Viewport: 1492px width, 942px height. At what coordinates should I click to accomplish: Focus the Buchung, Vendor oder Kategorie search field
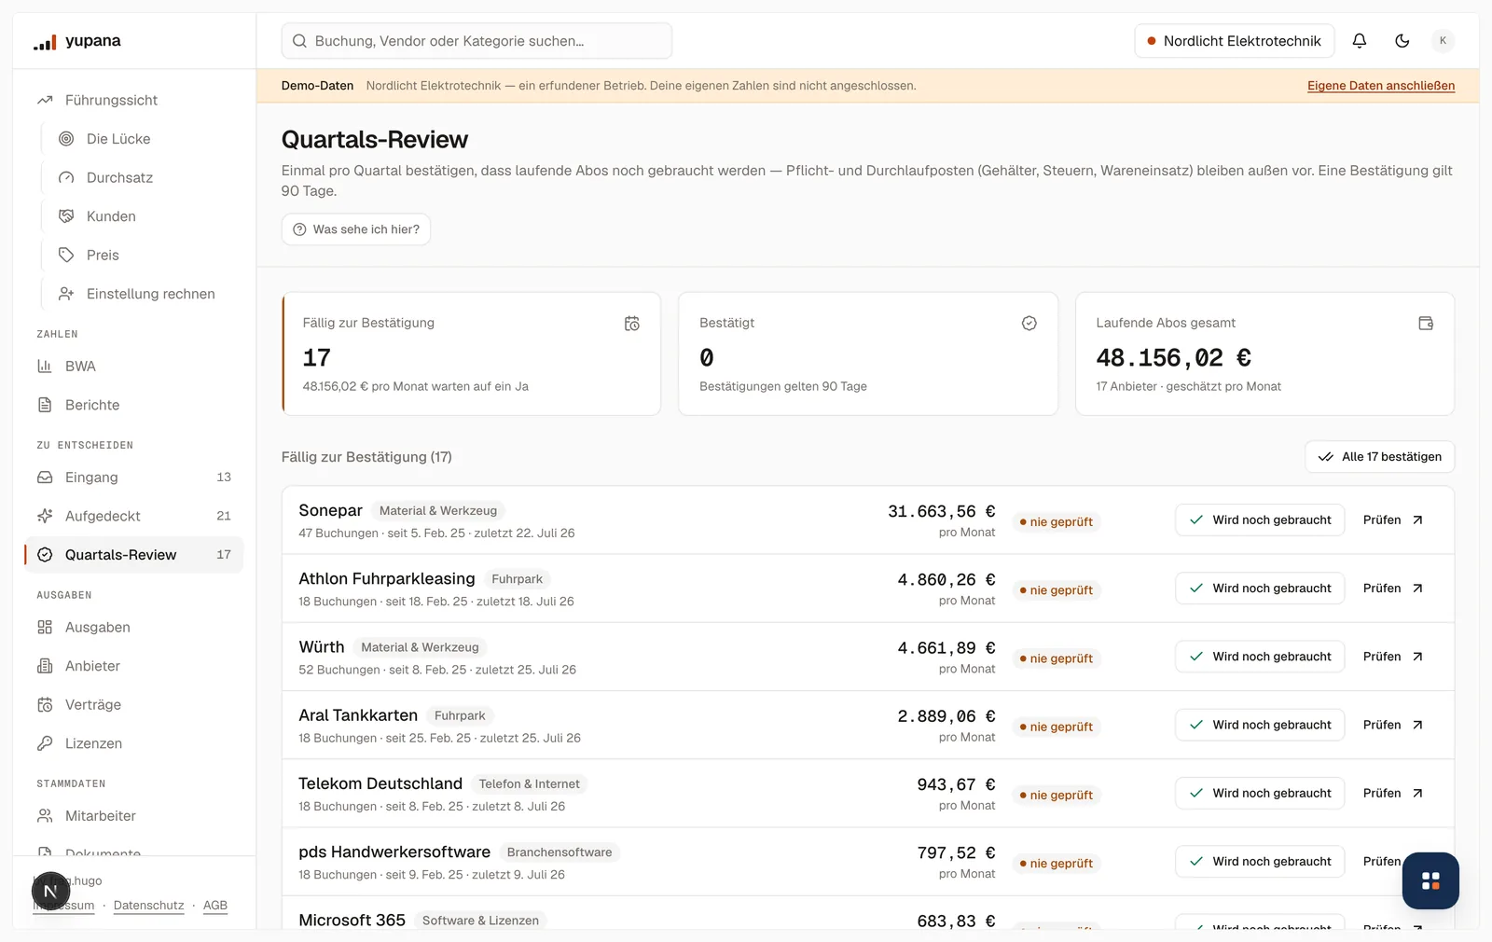(477, 41)
